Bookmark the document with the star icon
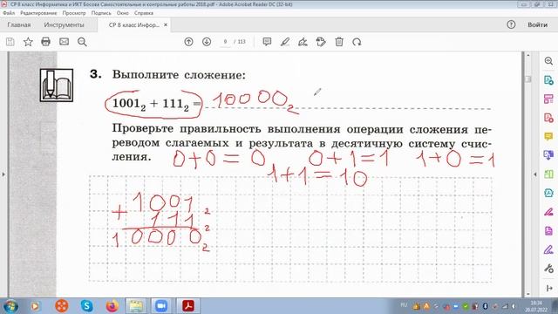 pyautogui.click(x=28, y=42)
